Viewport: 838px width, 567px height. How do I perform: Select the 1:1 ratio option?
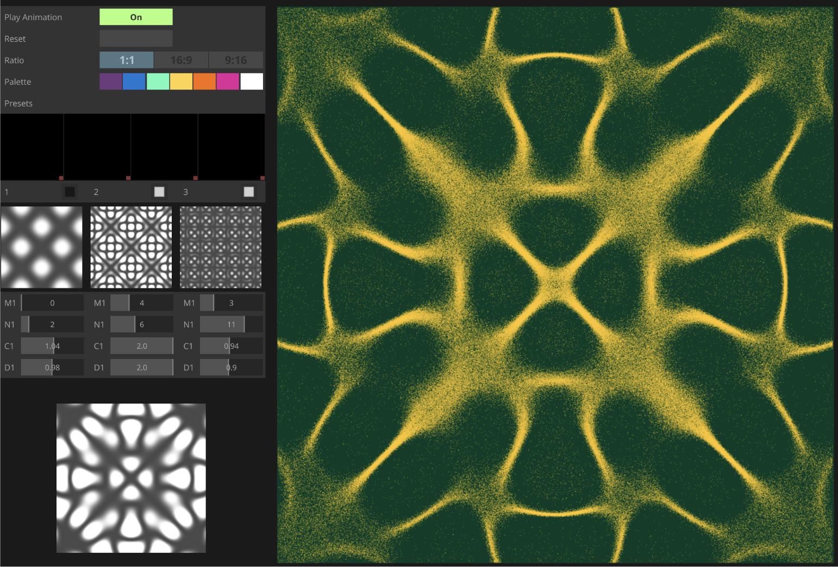[126, 60]
